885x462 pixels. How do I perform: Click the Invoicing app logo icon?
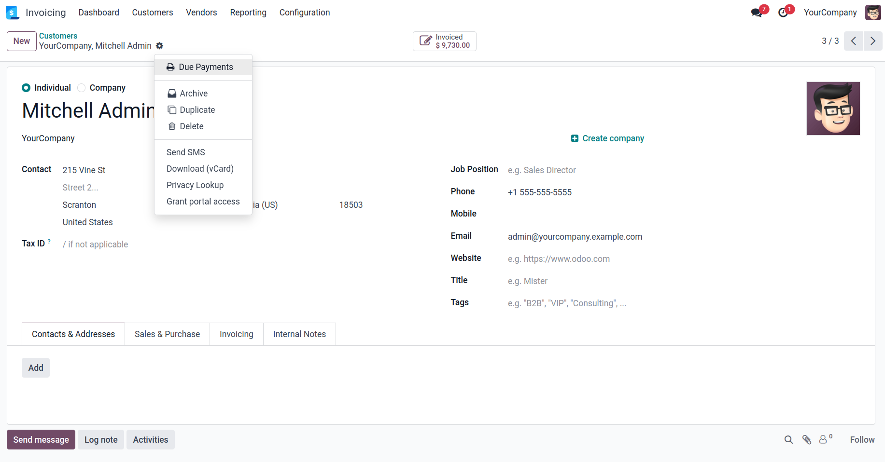pyautogui.click(x=13, y=13)
